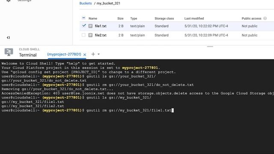Click 'gs://my_bucket_321/file2.txt' terminal output line
Image resolution: width=274 pixels, height=154 pixels.
coord(33,106)
